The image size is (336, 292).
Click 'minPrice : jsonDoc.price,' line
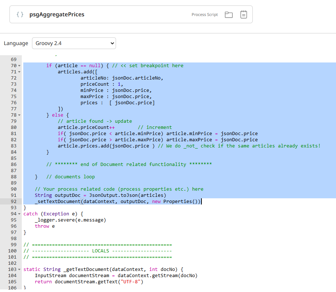pyautogui.click(x=116, y=90)
